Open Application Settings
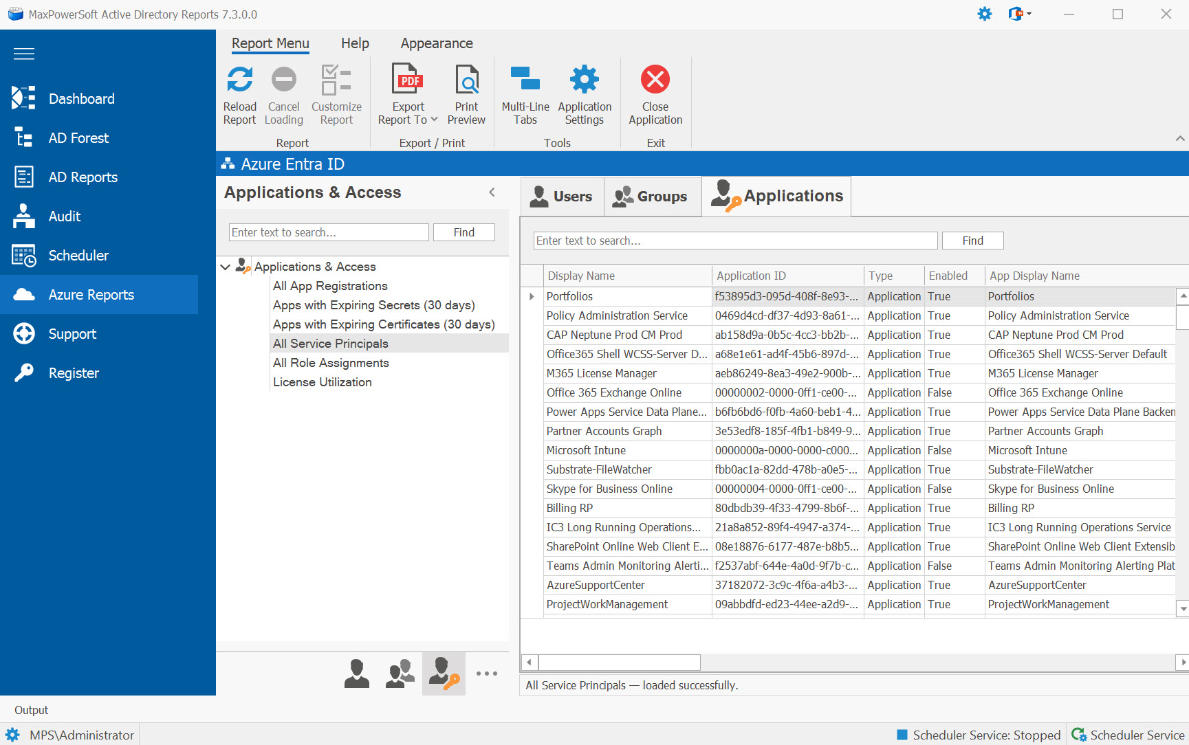This screenshot has width=1189, height=745. click(584, 93)
